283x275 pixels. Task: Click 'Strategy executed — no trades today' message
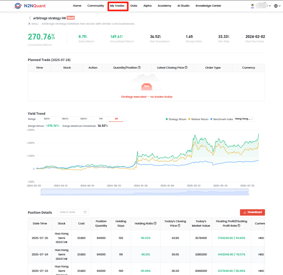pos(146,97)
